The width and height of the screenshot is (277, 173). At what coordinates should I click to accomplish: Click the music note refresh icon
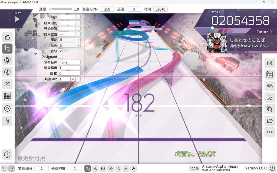click(7, 72)
